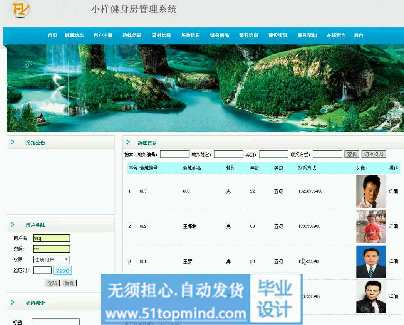Go to the 后台 admin link
This screenshot has width=404, height=325.
click(x=359, y=35)
